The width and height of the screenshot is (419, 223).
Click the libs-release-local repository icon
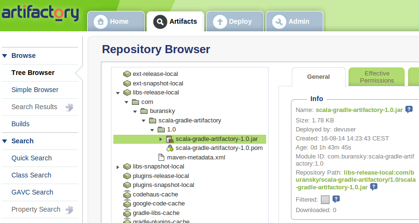point(127,93)
